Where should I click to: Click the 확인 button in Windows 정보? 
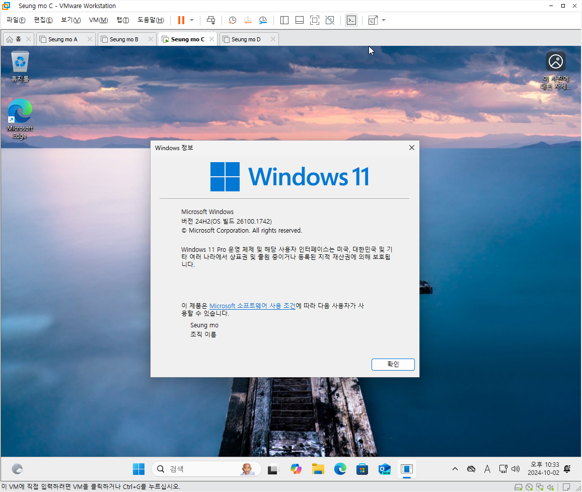click(393, 364)
